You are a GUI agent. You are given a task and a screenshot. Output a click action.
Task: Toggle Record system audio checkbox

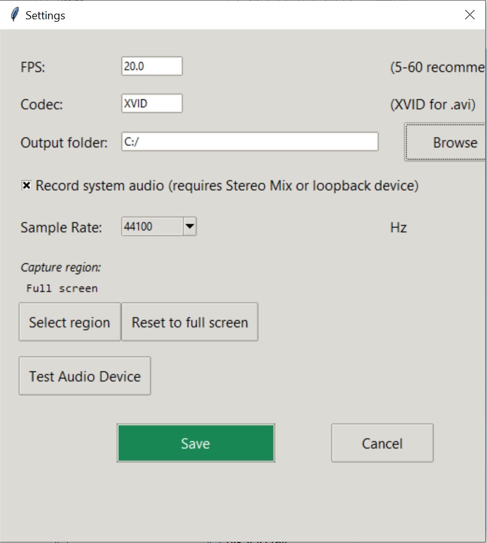26,186
